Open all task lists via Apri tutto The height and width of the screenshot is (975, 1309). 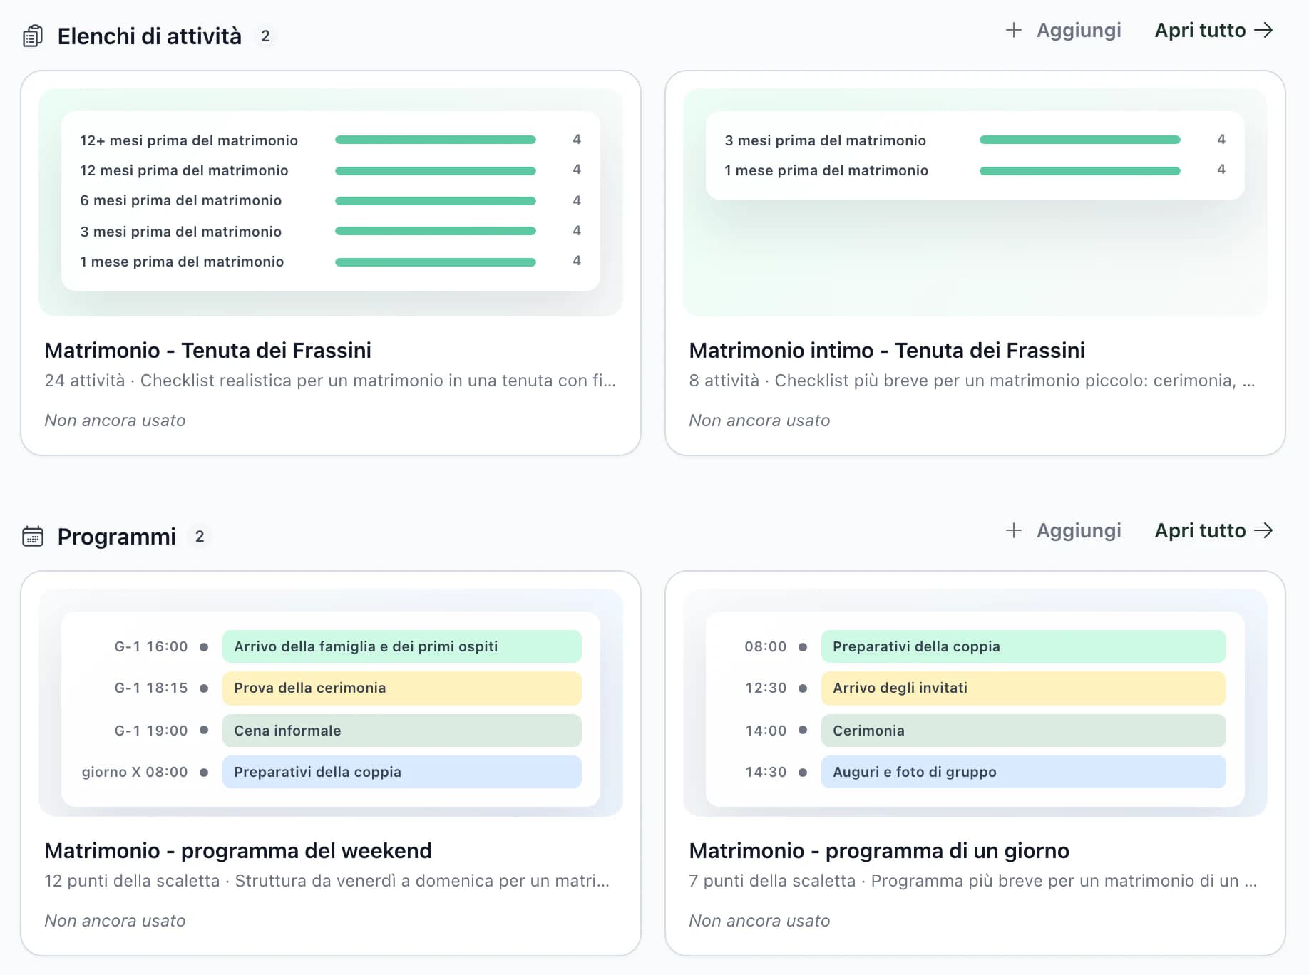click(1213, 30)
